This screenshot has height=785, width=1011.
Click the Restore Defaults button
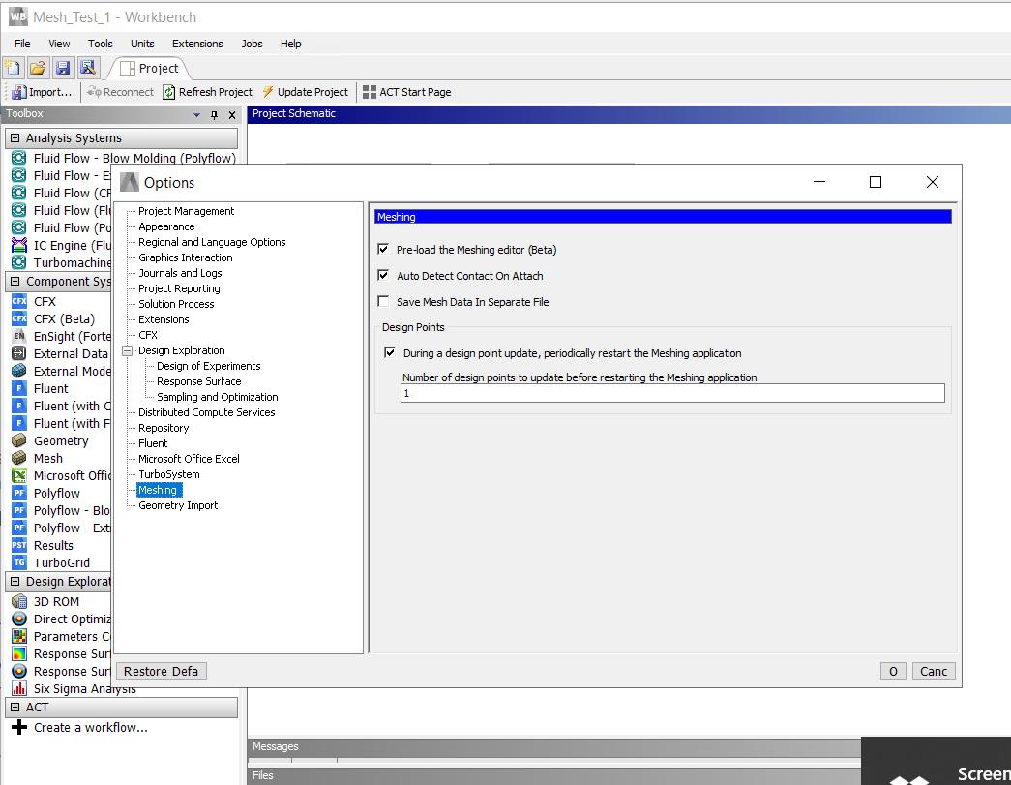coord(161,671)
